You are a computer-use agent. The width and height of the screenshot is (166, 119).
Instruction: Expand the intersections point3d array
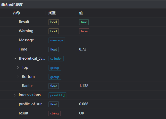[x=15, y=95]
